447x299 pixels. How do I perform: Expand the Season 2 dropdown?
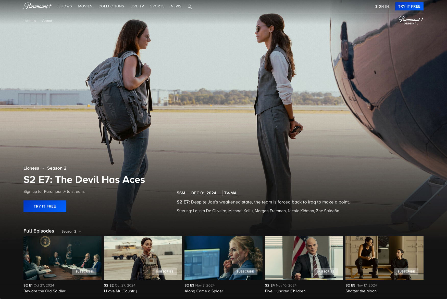[x=71, y=232]
